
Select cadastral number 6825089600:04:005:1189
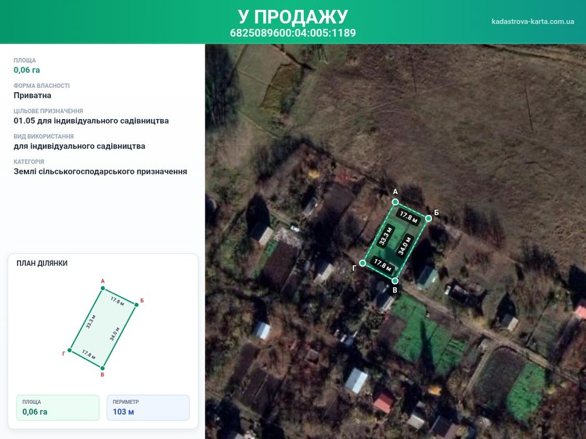click(293, 33)
